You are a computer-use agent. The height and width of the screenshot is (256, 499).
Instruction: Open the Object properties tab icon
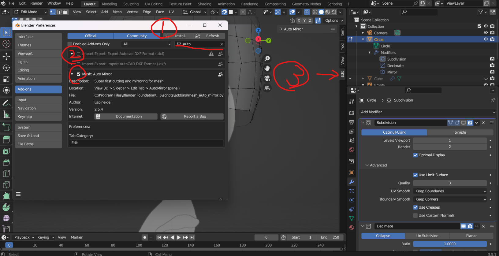tap(352, 173)
